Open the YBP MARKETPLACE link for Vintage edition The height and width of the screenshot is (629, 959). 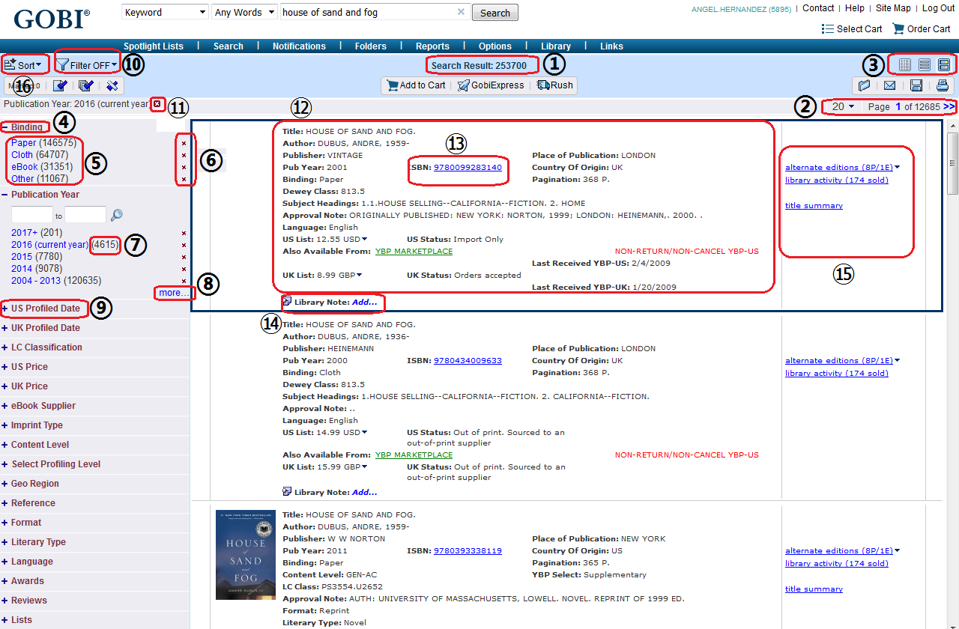point(414,251)
